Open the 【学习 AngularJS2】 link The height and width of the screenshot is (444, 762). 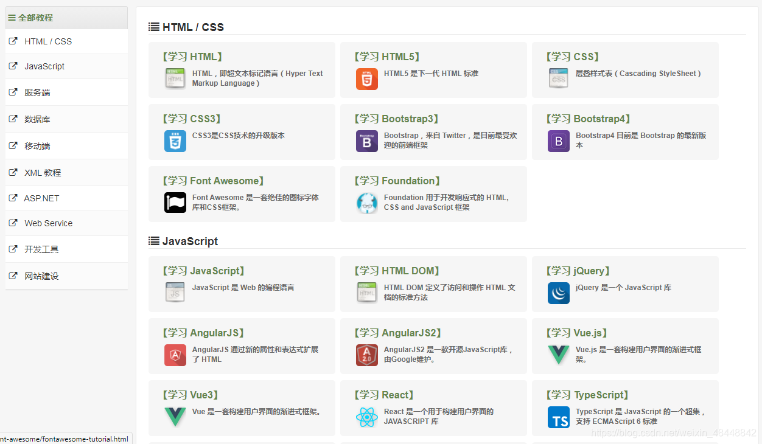click(x=399, y=333)
